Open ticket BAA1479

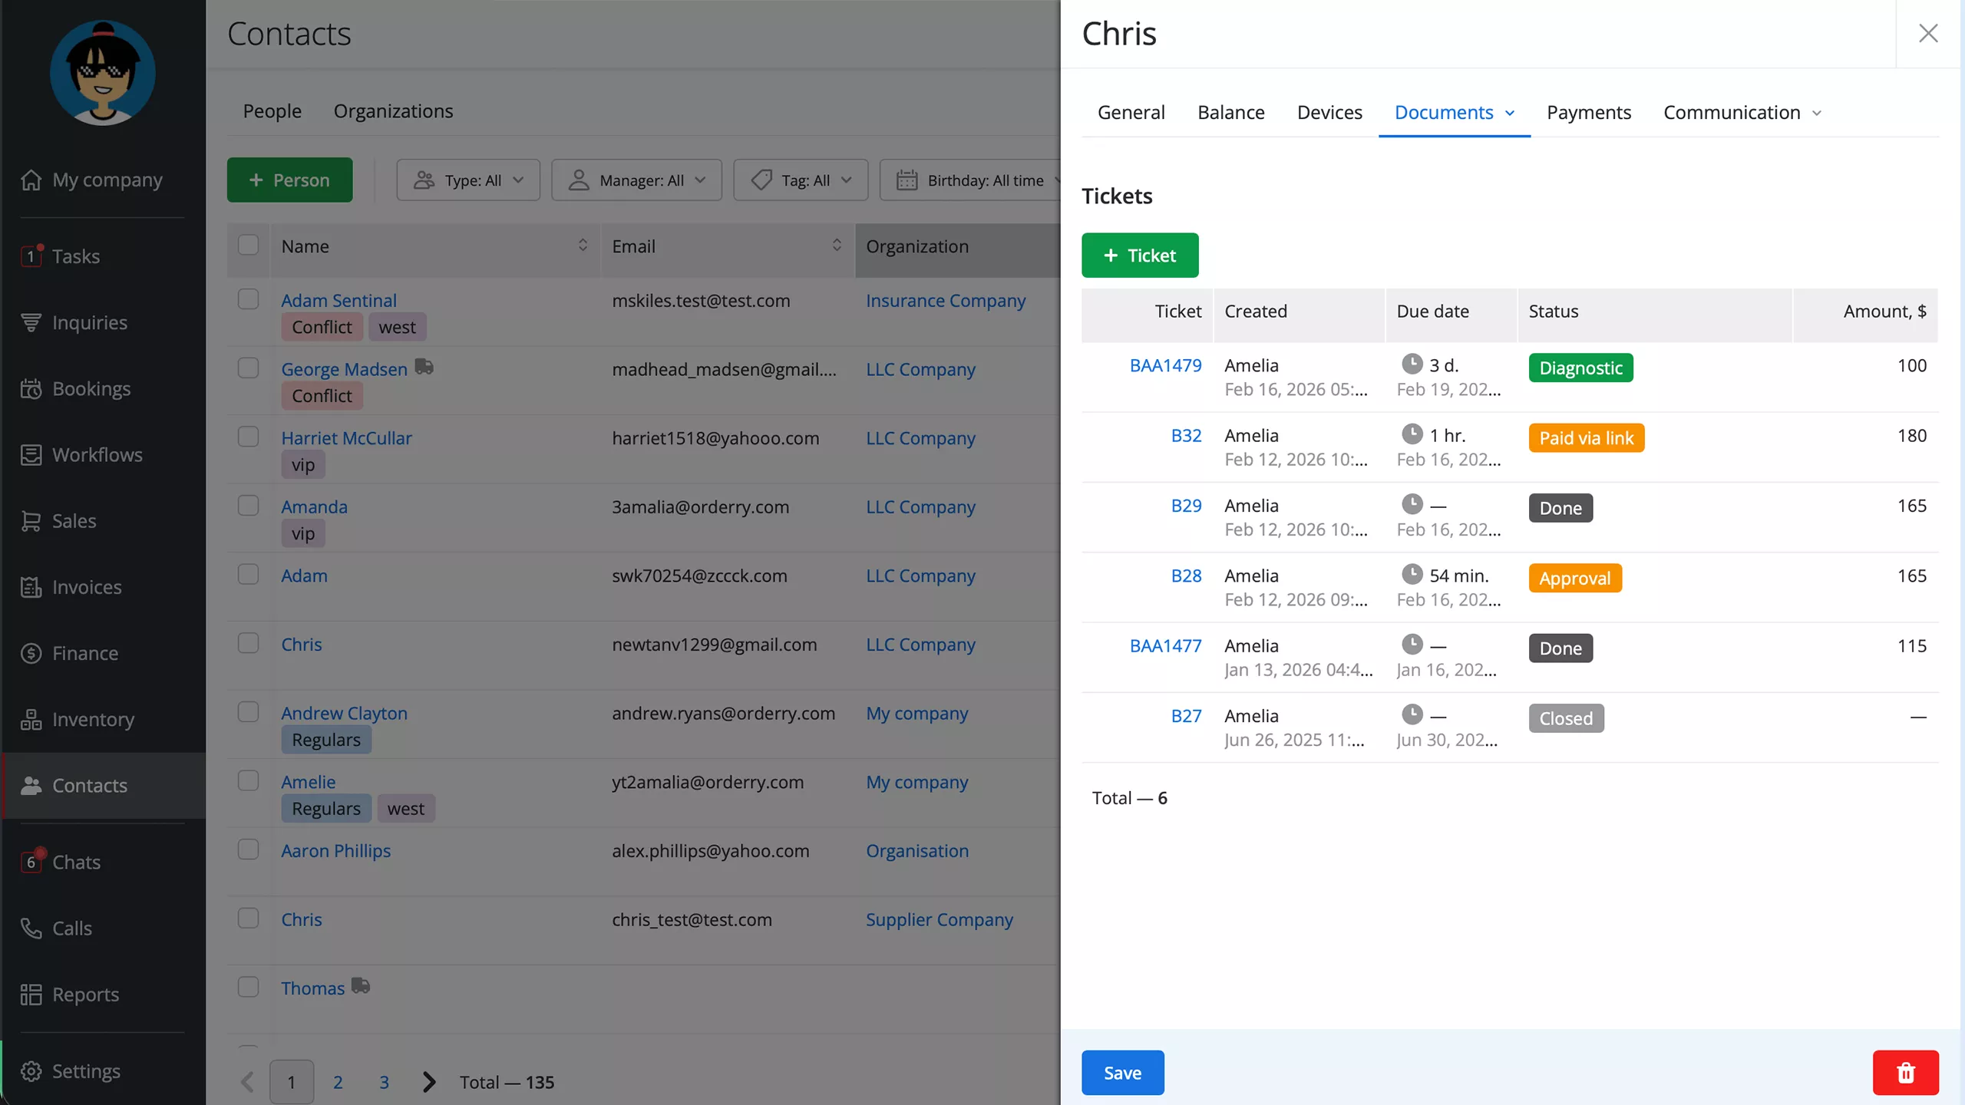1165,365
